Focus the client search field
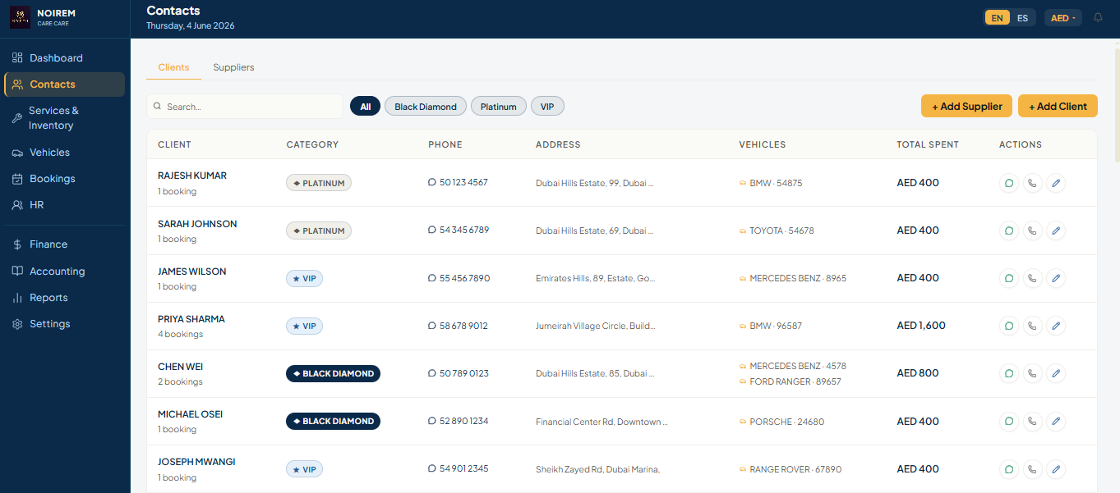The height and width of the screenshot is (493, 1120). point(245,107)
